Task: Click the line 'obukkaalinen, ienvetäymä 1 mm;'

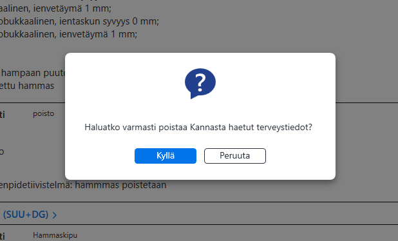Action: coord(68,34)
